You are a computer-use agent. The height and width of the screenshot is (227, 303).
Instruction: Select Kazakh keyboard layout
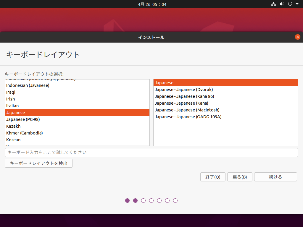pos(77,126)
